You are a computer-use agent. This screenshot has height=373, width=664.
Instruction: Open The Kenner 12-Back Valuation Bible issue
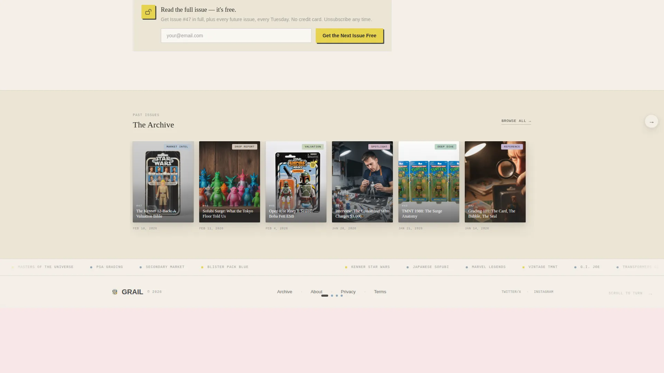163,182
